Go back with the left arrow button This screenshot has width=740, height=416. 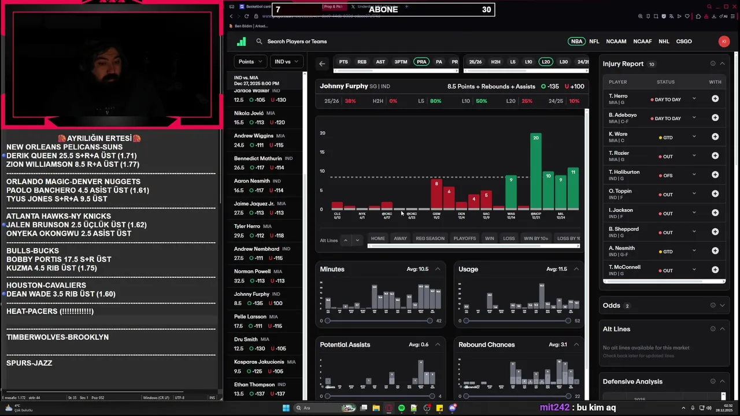322,64
